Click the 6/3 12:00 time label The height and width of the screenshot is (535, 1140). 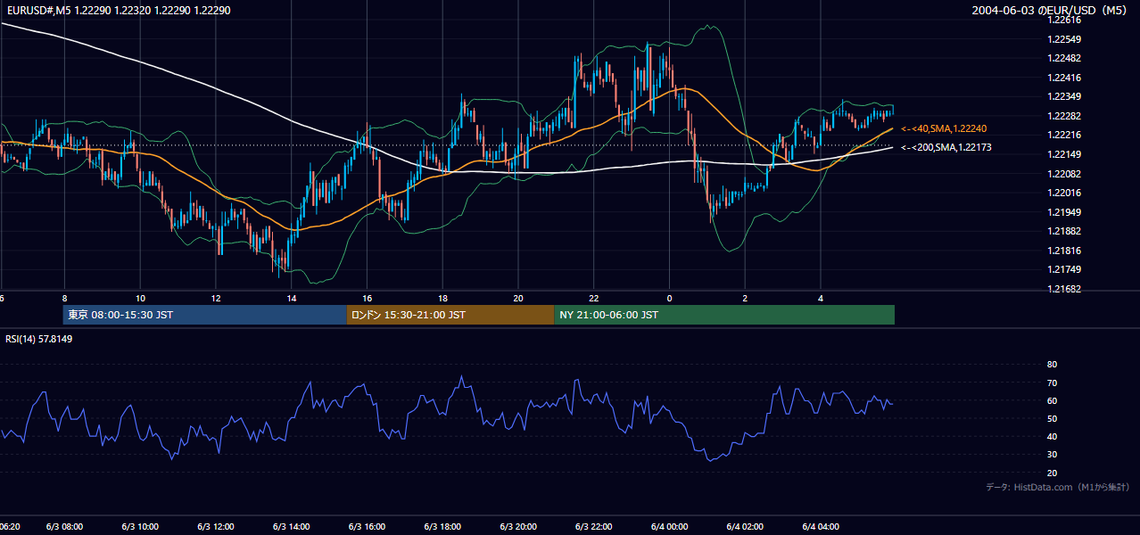216,527
